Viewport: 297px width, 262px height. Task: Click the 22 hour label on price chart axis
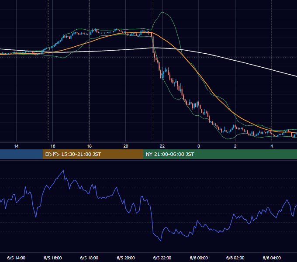coord(162,146)
